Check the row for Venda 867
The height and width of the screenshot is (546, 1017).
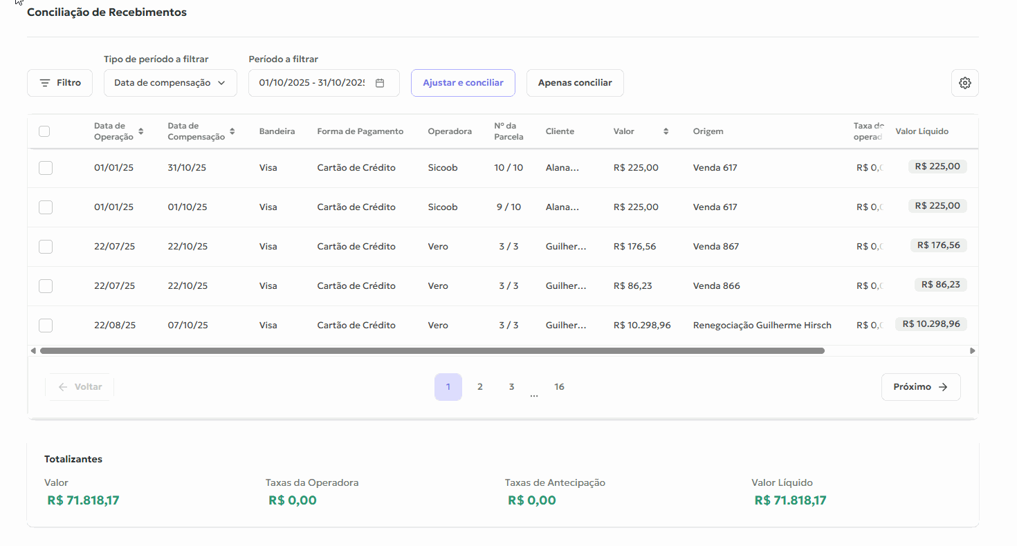click(x=46, y=247)
